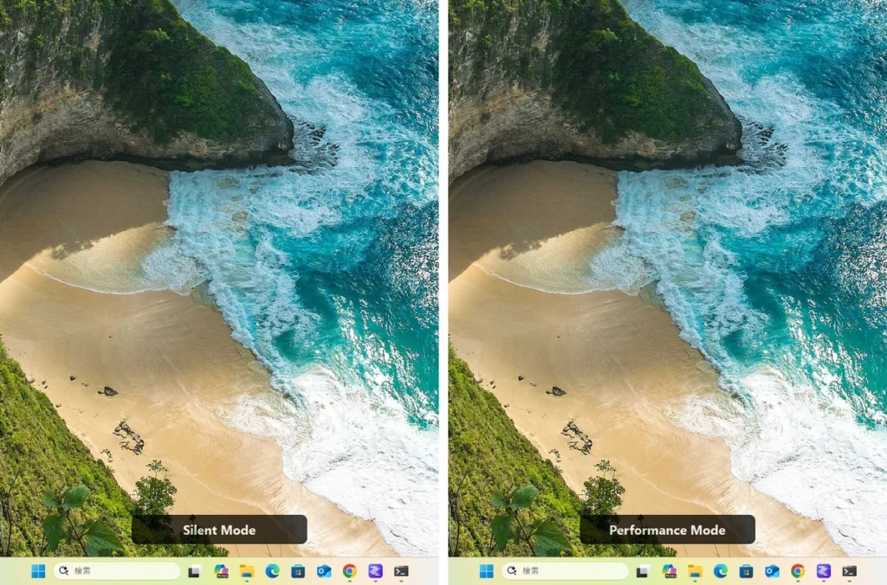Open File Explorer in Silent Mode screenshot
The height and width of the screenshot is (585, 887).
point(247,571)
